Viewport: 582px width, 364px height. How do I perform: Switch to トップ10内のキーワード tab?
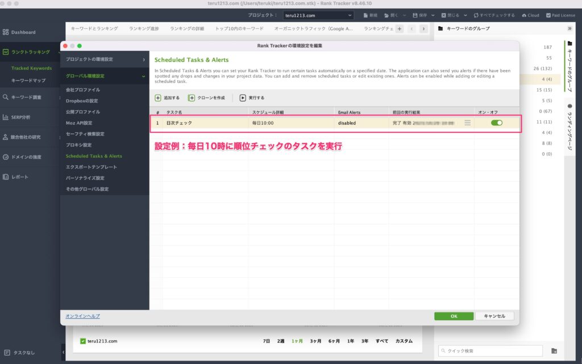239,28
